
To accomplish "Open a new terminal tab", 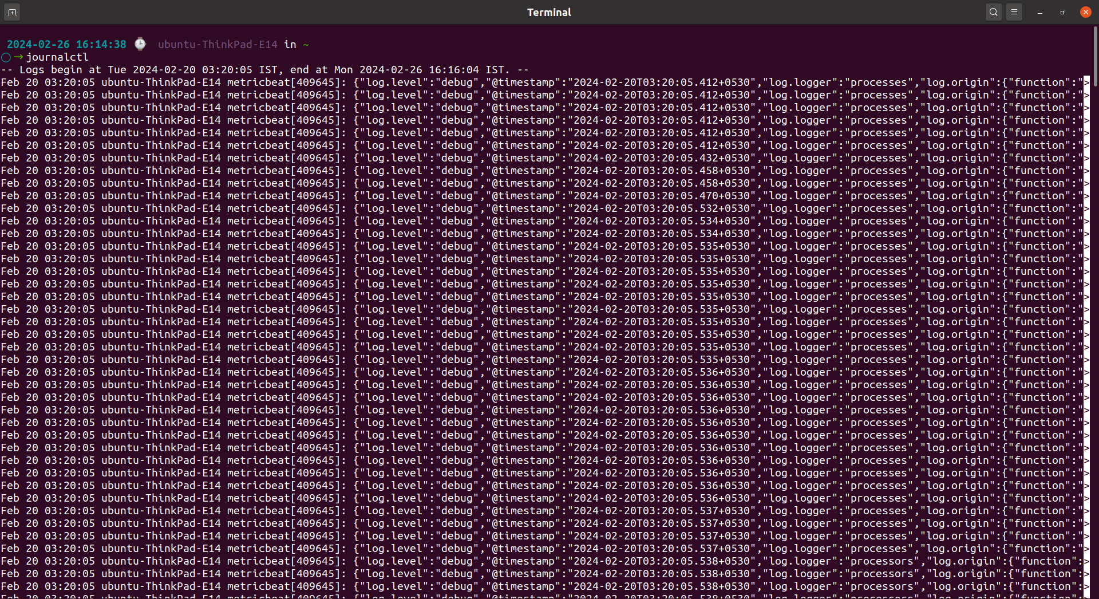I will click(x=12, y=12).
